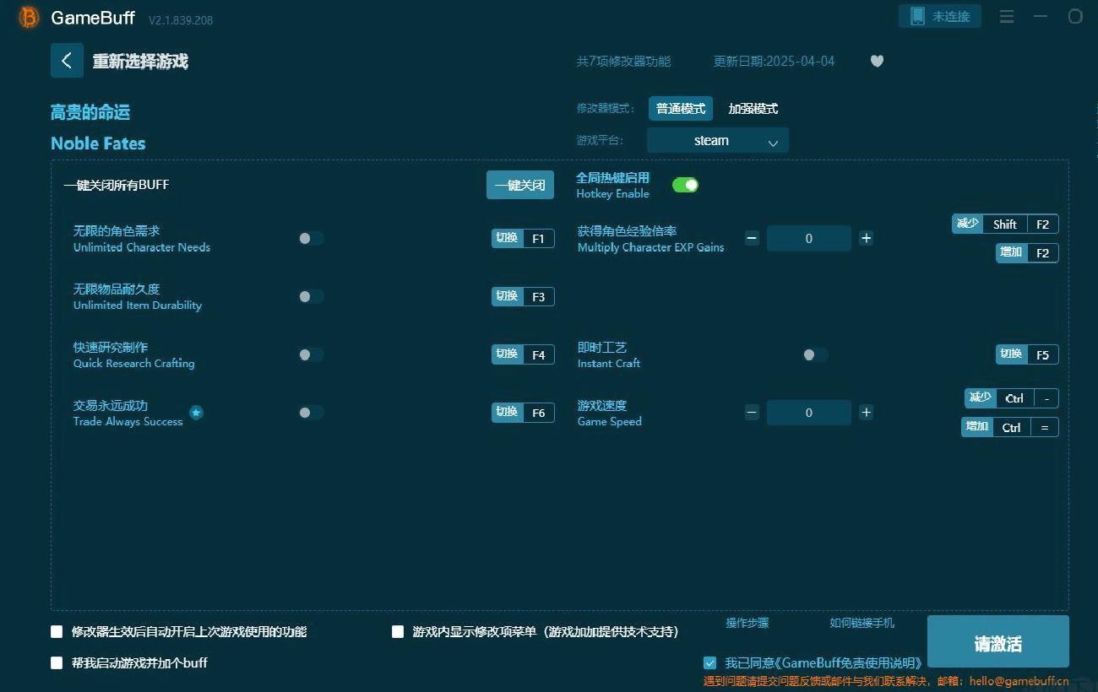1098x692 pixels.
Task: Click Ctrl equals increase hotkey for Game Speed
Action: click(x=1010, y=428)
